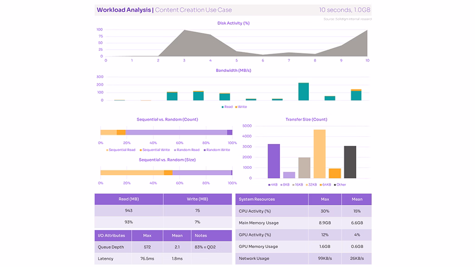Click the GPU Activity (%) row label

tap(255, 235)
